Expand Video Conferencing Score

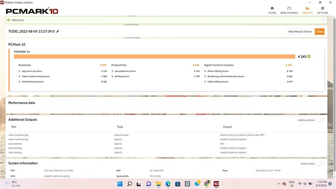point(19,76)
